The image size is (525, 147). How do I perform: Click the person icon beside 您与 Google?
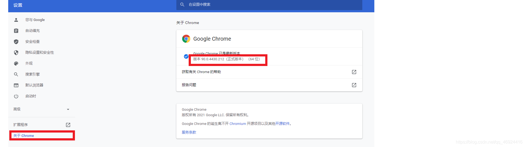pos(16,20)
